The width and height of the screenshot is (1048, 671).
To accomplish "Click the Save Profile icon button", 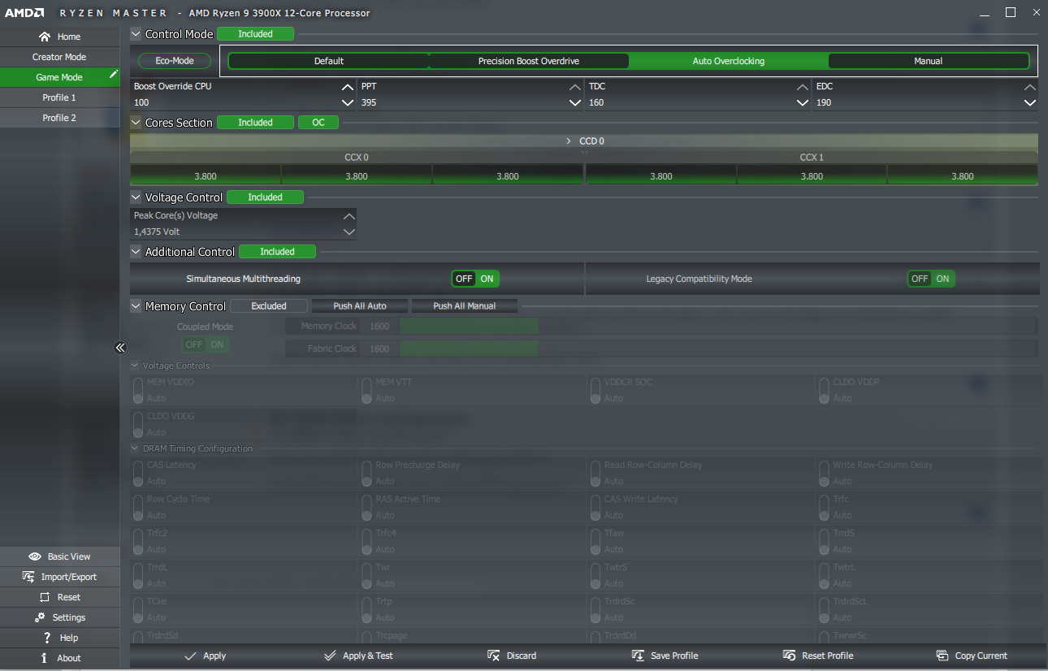I will click(638, 656).
